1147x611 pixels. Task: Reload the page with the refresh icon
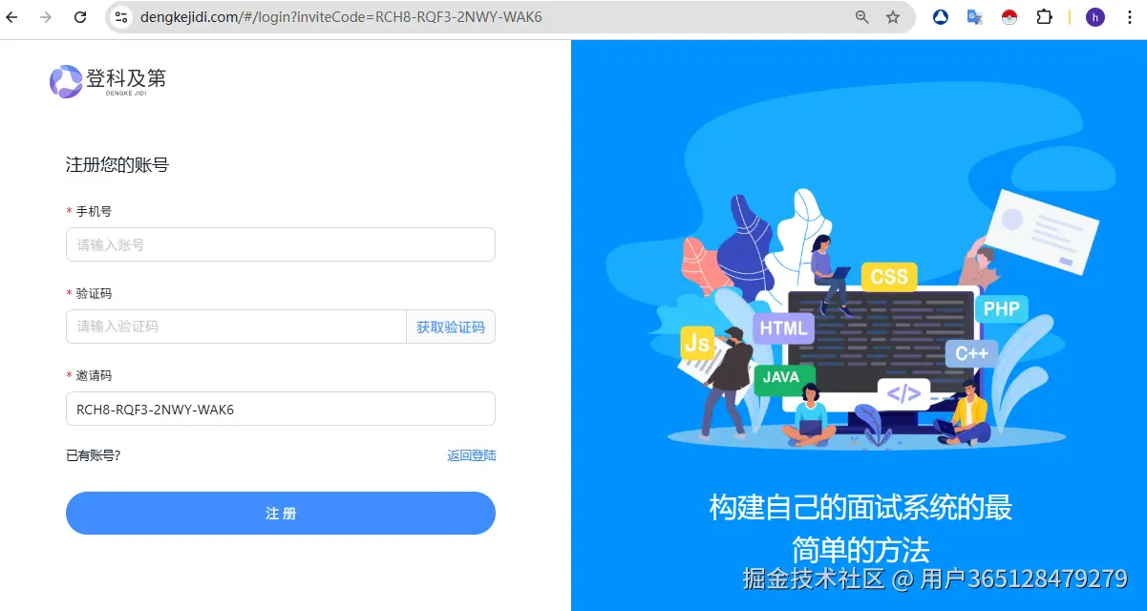tap(80, 17)
